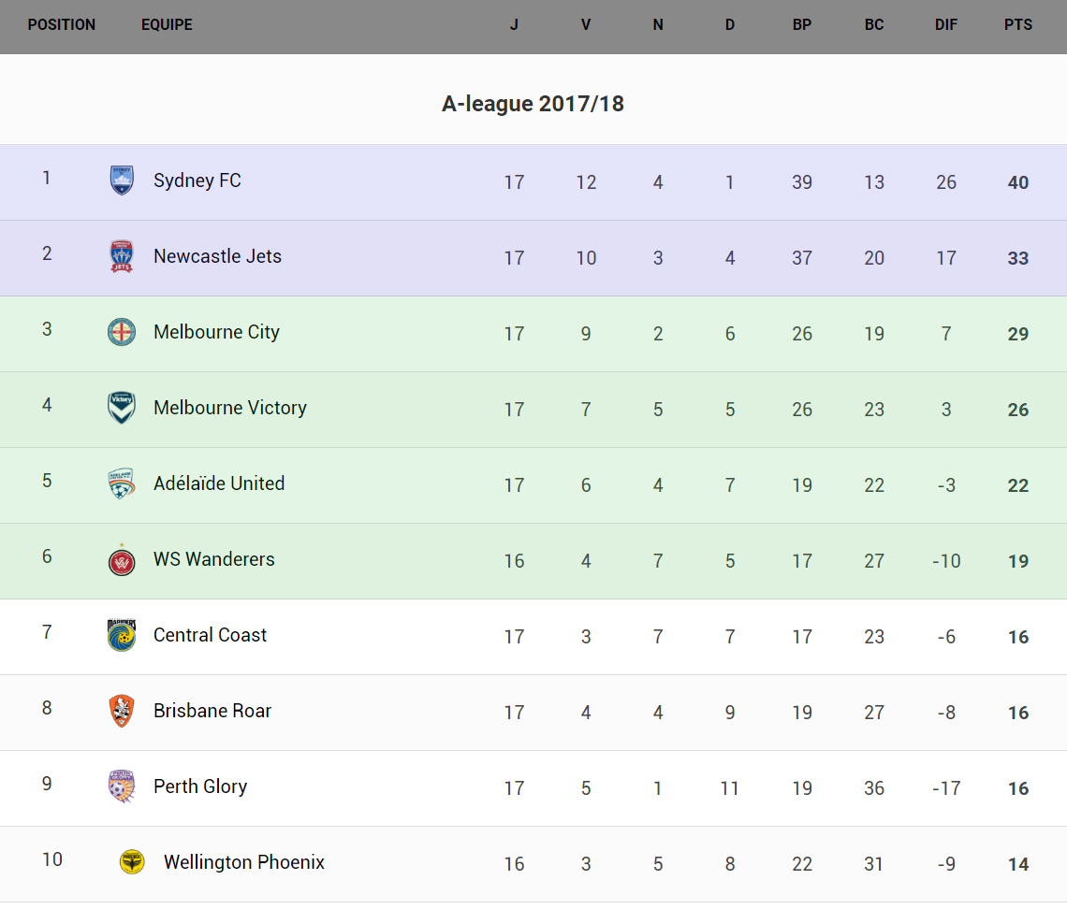
Task: Click the WS Wanderers round badge
Action: [x=122, y=560]
